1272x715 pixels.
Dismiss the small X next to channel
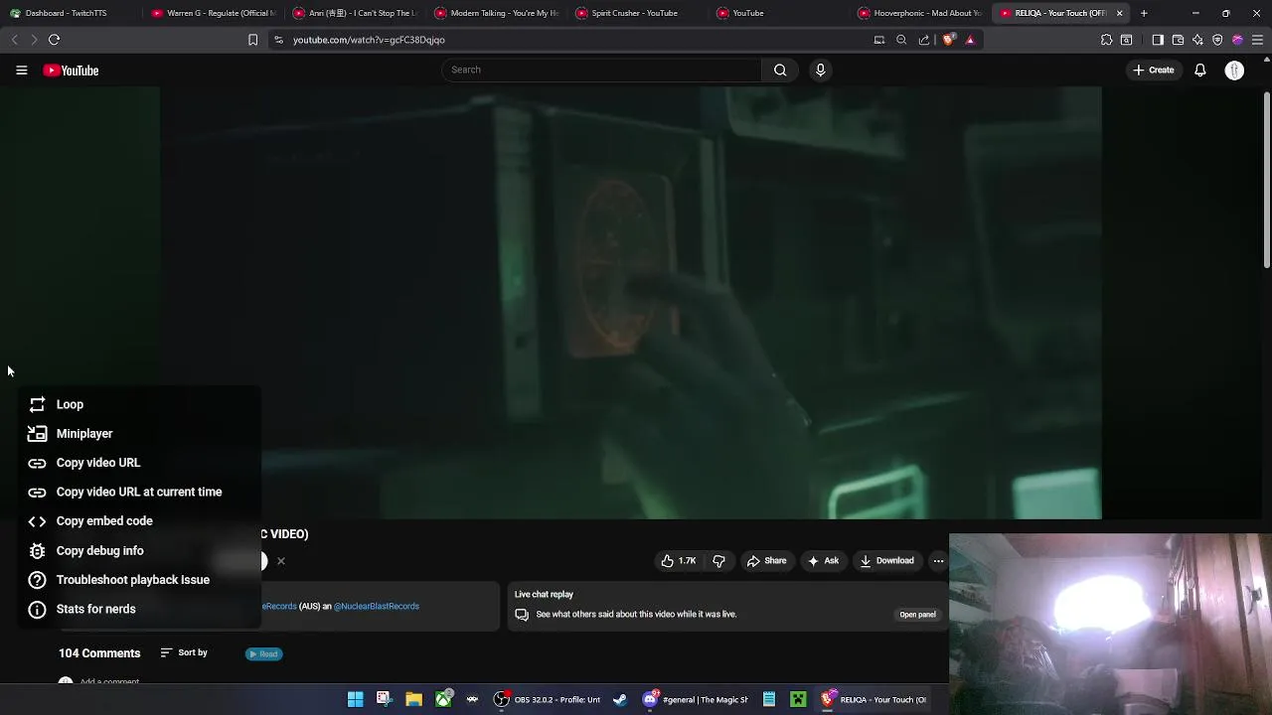point(280,561)
